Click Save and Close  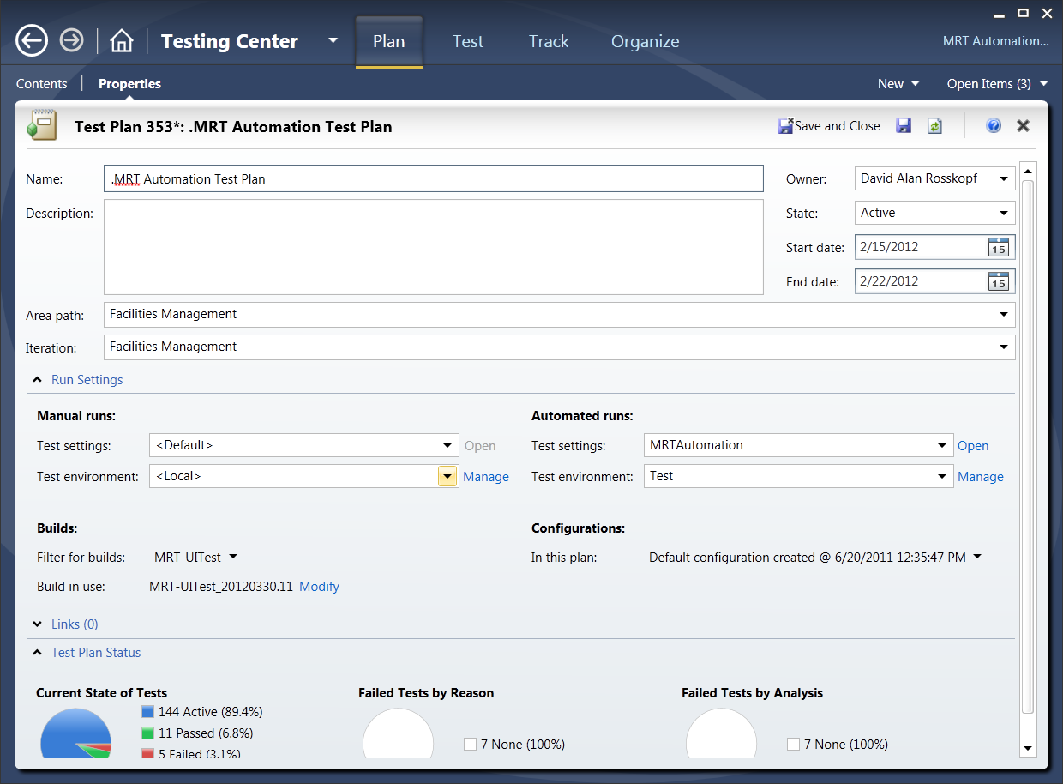(x=829, y=126)
